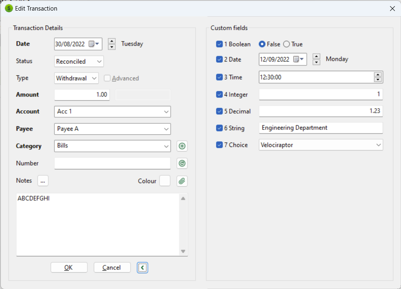Click the green recurring transaction icon
Viewport: 401px width, 289px height.
182,163
